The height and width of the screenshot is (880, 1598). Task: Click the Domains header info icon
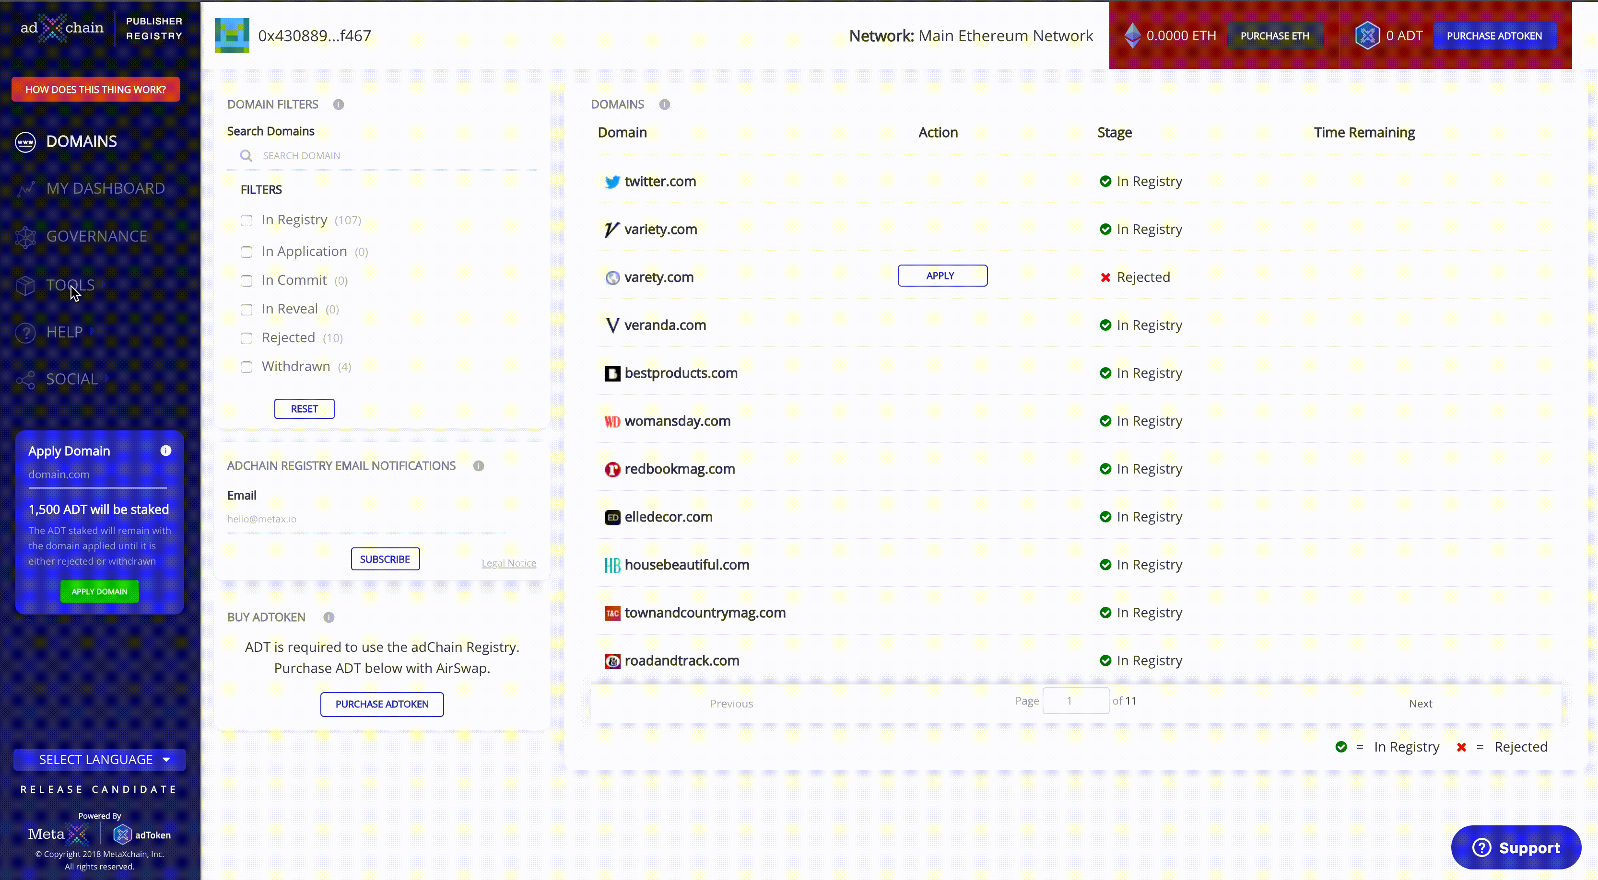(664, 104)
